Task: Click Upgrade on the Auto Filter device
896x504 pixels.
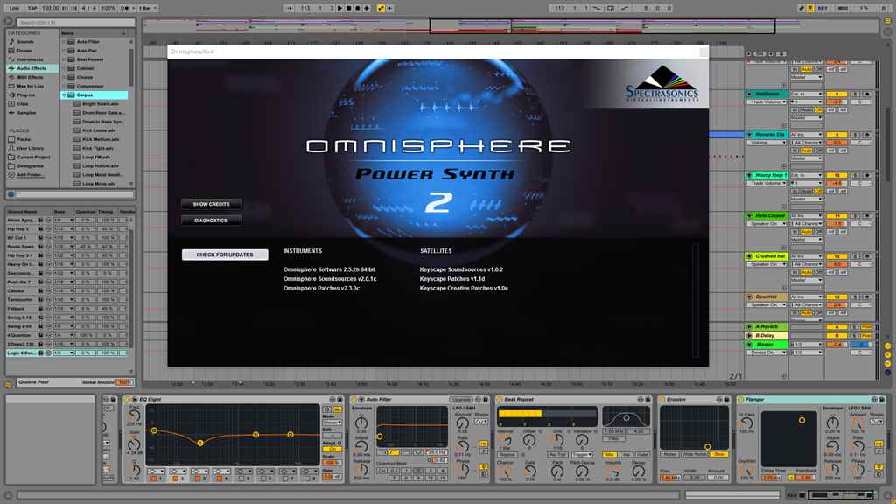Action: pos(460,399)
